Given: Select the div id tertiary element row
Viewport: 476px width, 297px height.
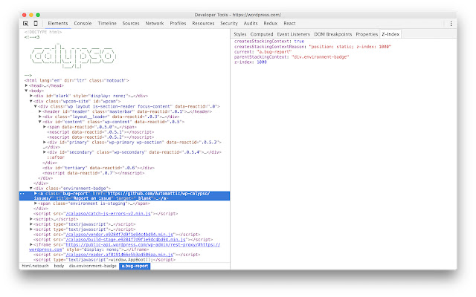Looking at the screenshot, I should point(89,168).
